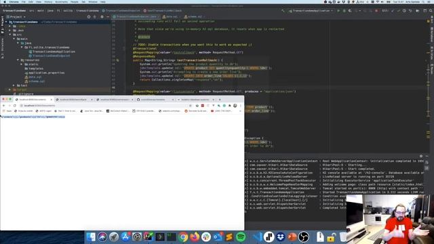Expand the static folder
434x244 pixels.
click(22, 64)
